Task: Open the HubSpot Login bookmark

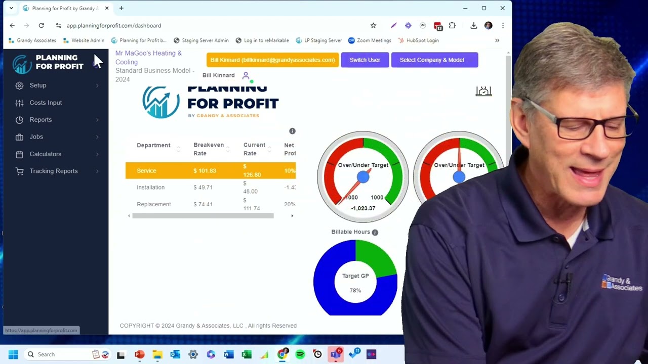Action: [x=418, y=40]
